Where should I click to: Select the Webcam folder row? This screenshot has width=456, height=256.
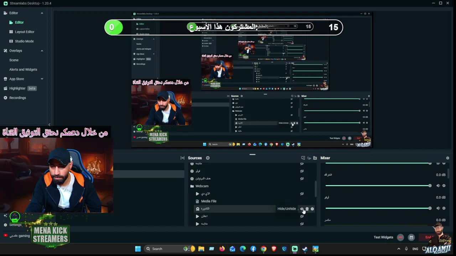(x=252, y=186)
